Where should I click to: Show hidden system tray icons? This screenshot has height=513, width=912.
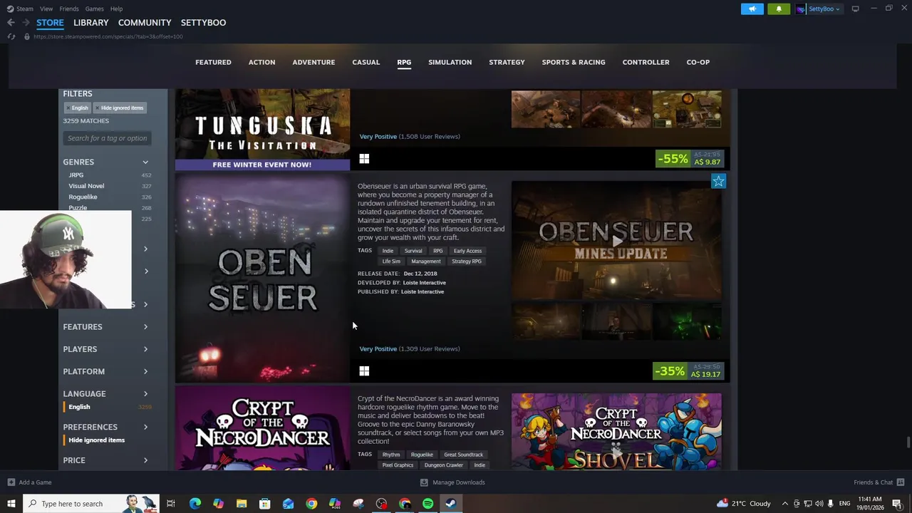click(784, 504)
